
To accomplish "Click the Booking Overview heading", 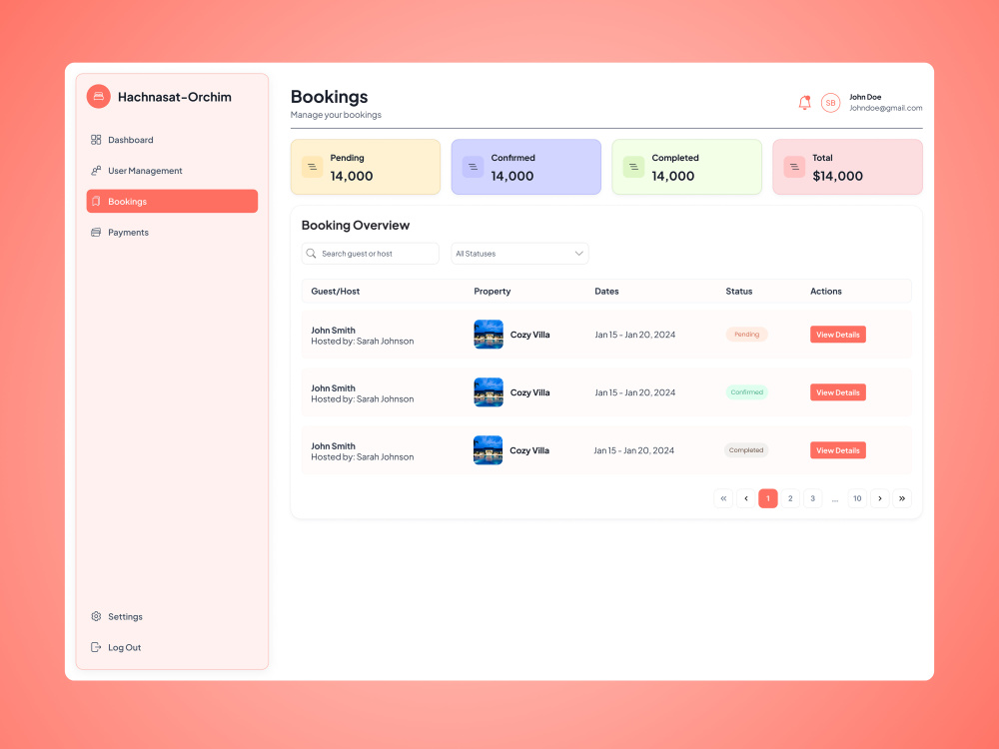I will 356,226.
